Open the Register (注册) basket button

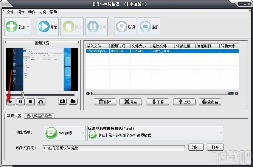pos(149,27)
